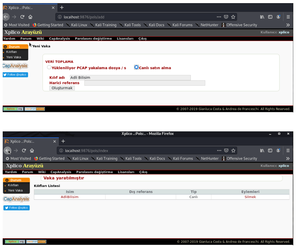Open the page actions three-dot menu in the bottom window
Image resolution: width=296 pixels, height=248 pixels.
(219, 151)
